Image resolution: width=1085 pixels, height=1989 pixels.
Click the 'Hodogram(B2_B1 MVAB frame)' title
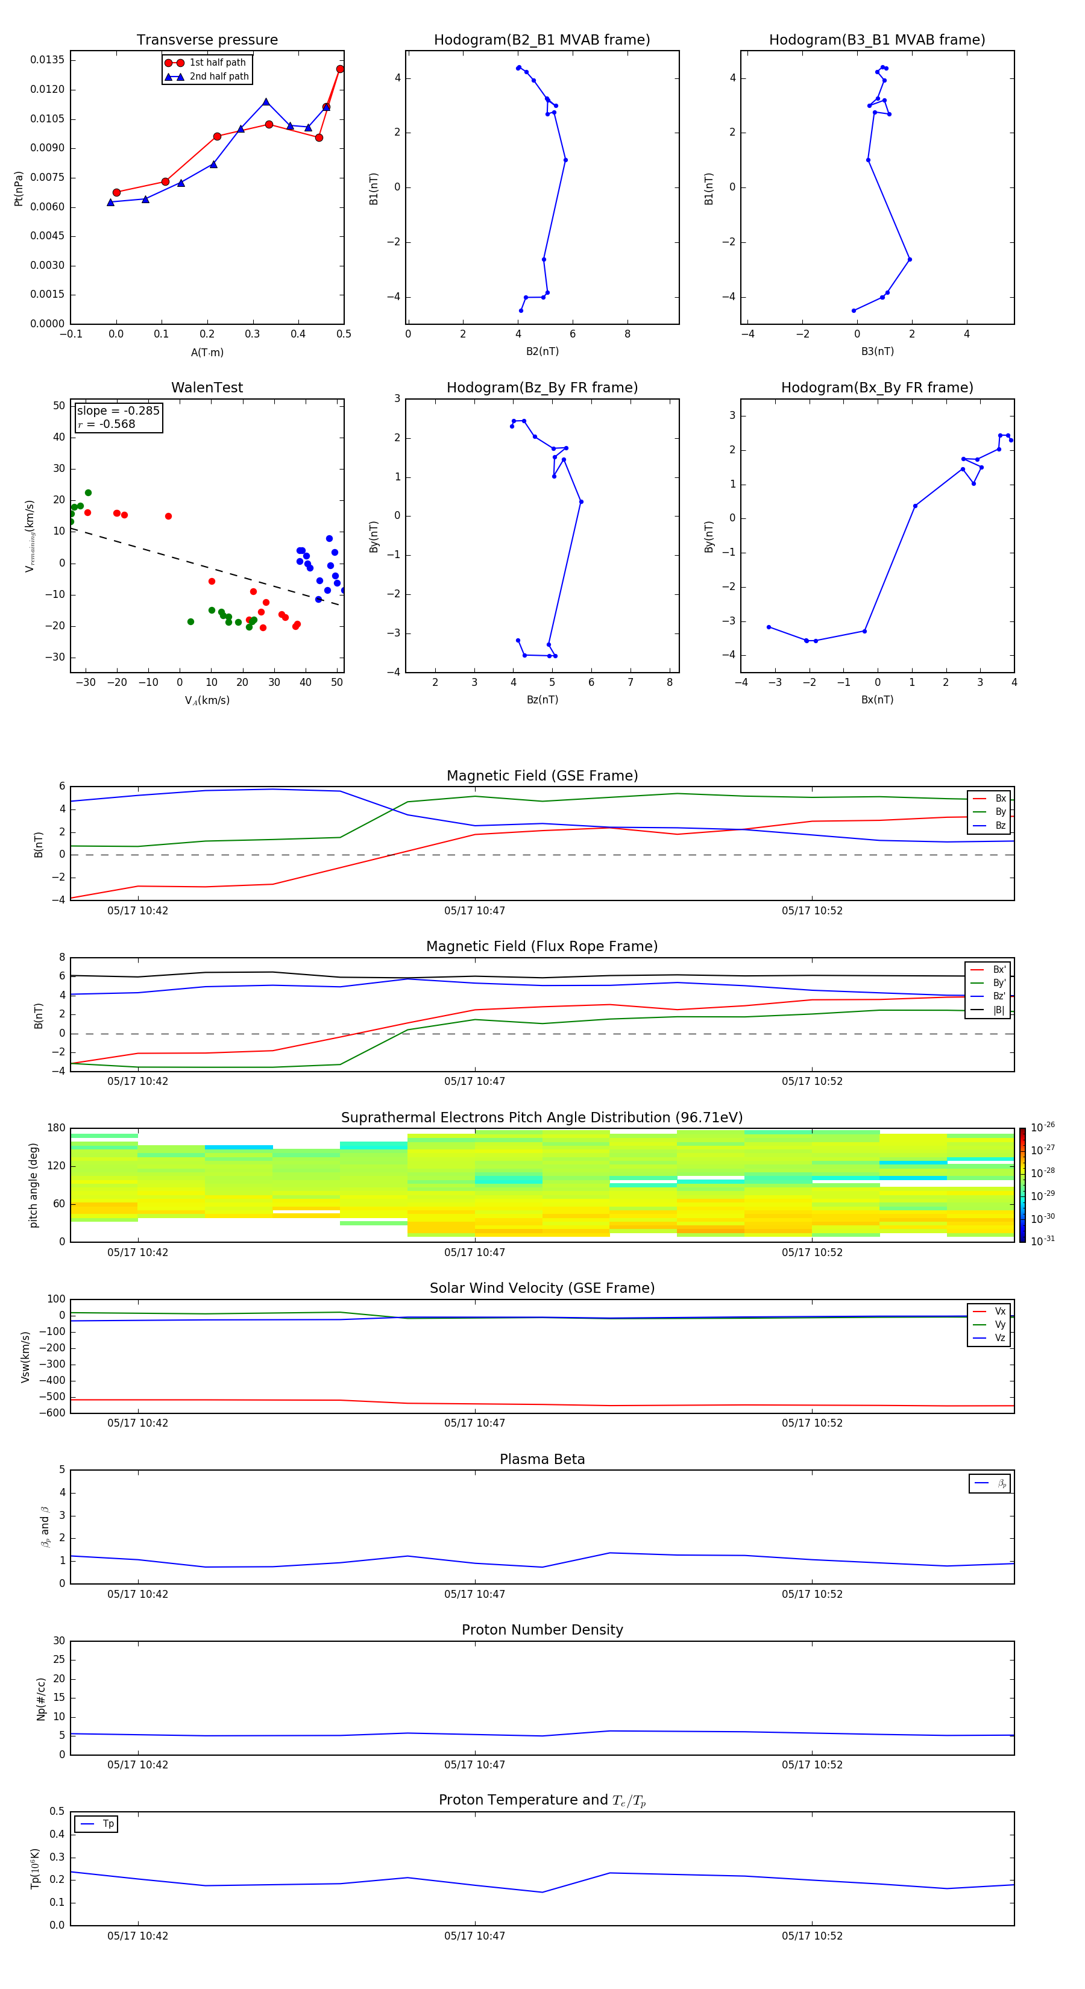541,39
